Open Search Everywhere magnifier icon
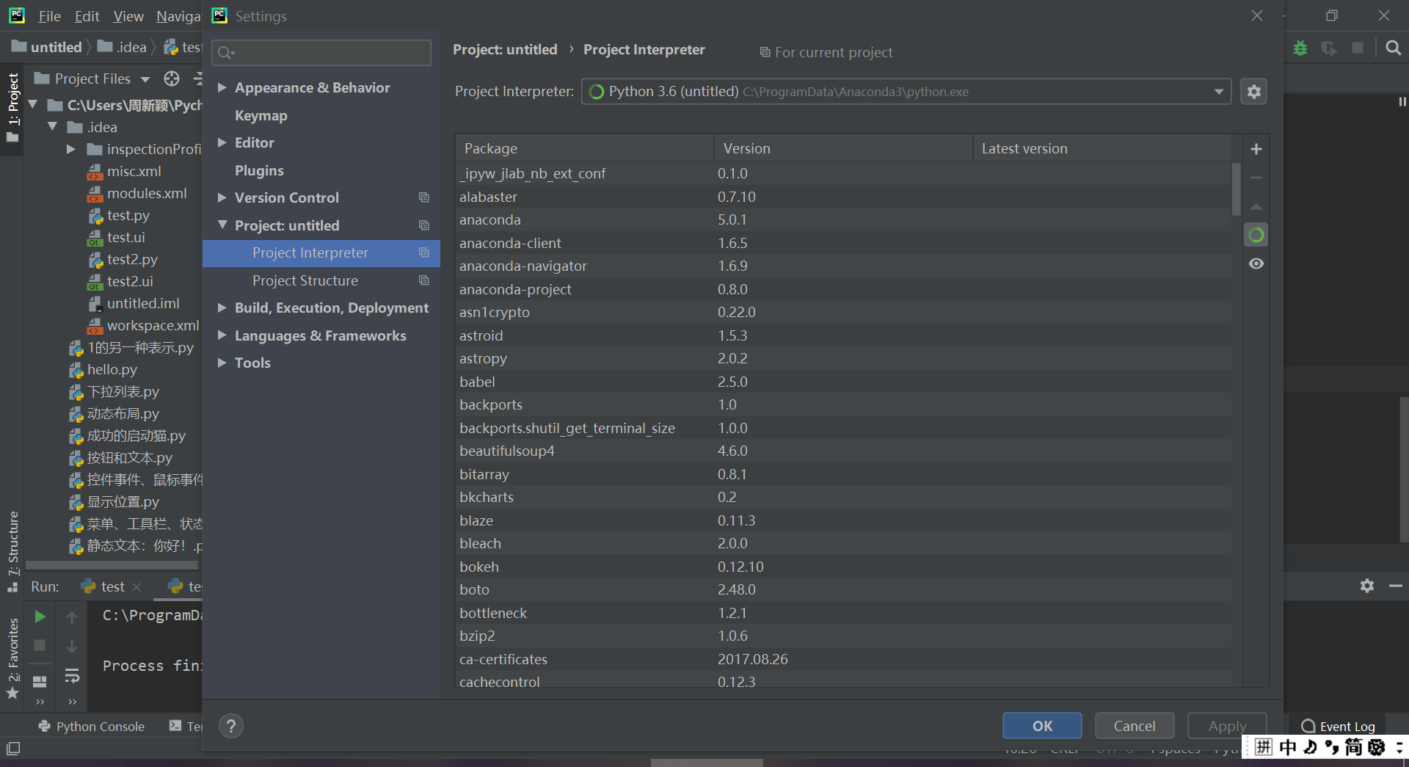The height and width of the screenshot is (767, 1409). point(1393,48)
